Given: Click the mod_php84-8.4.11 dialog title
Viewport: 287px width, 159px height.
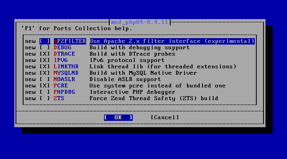Looking at the screenshot, I should point(140,22).
